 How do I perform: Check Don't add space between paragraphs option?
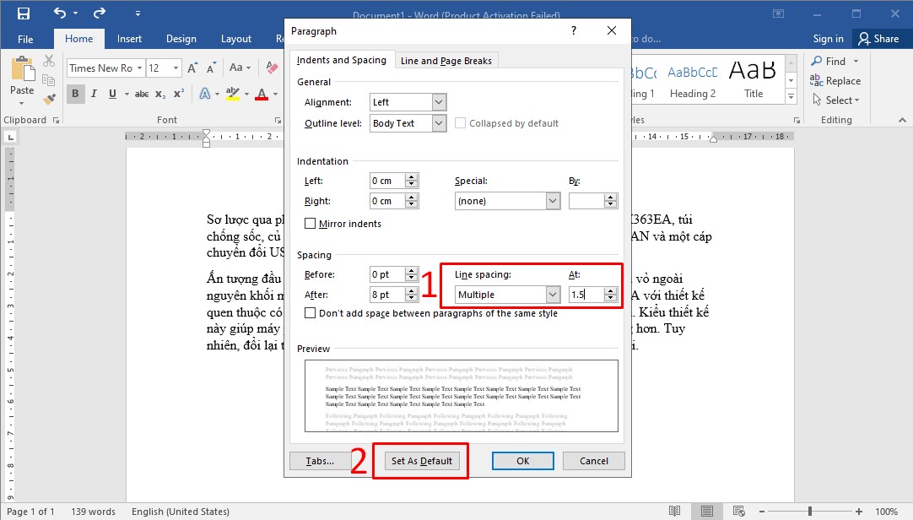[x=311, y=313]
